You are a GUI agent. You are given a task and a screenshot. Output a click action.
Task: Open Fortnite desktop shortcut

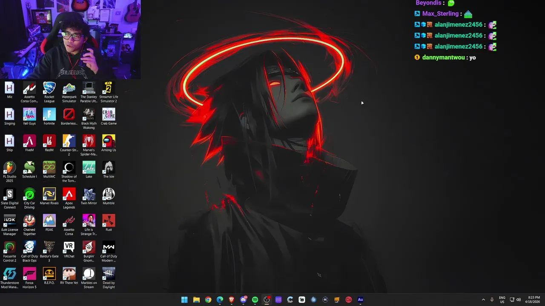49,117
